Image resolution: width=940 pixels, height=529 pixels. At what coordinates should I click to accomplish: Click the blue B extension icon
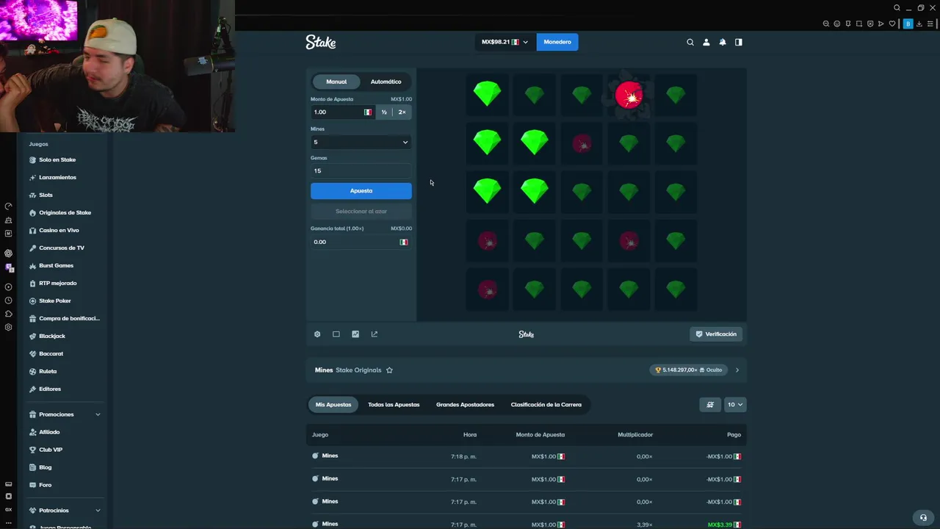tap(908, 24)
